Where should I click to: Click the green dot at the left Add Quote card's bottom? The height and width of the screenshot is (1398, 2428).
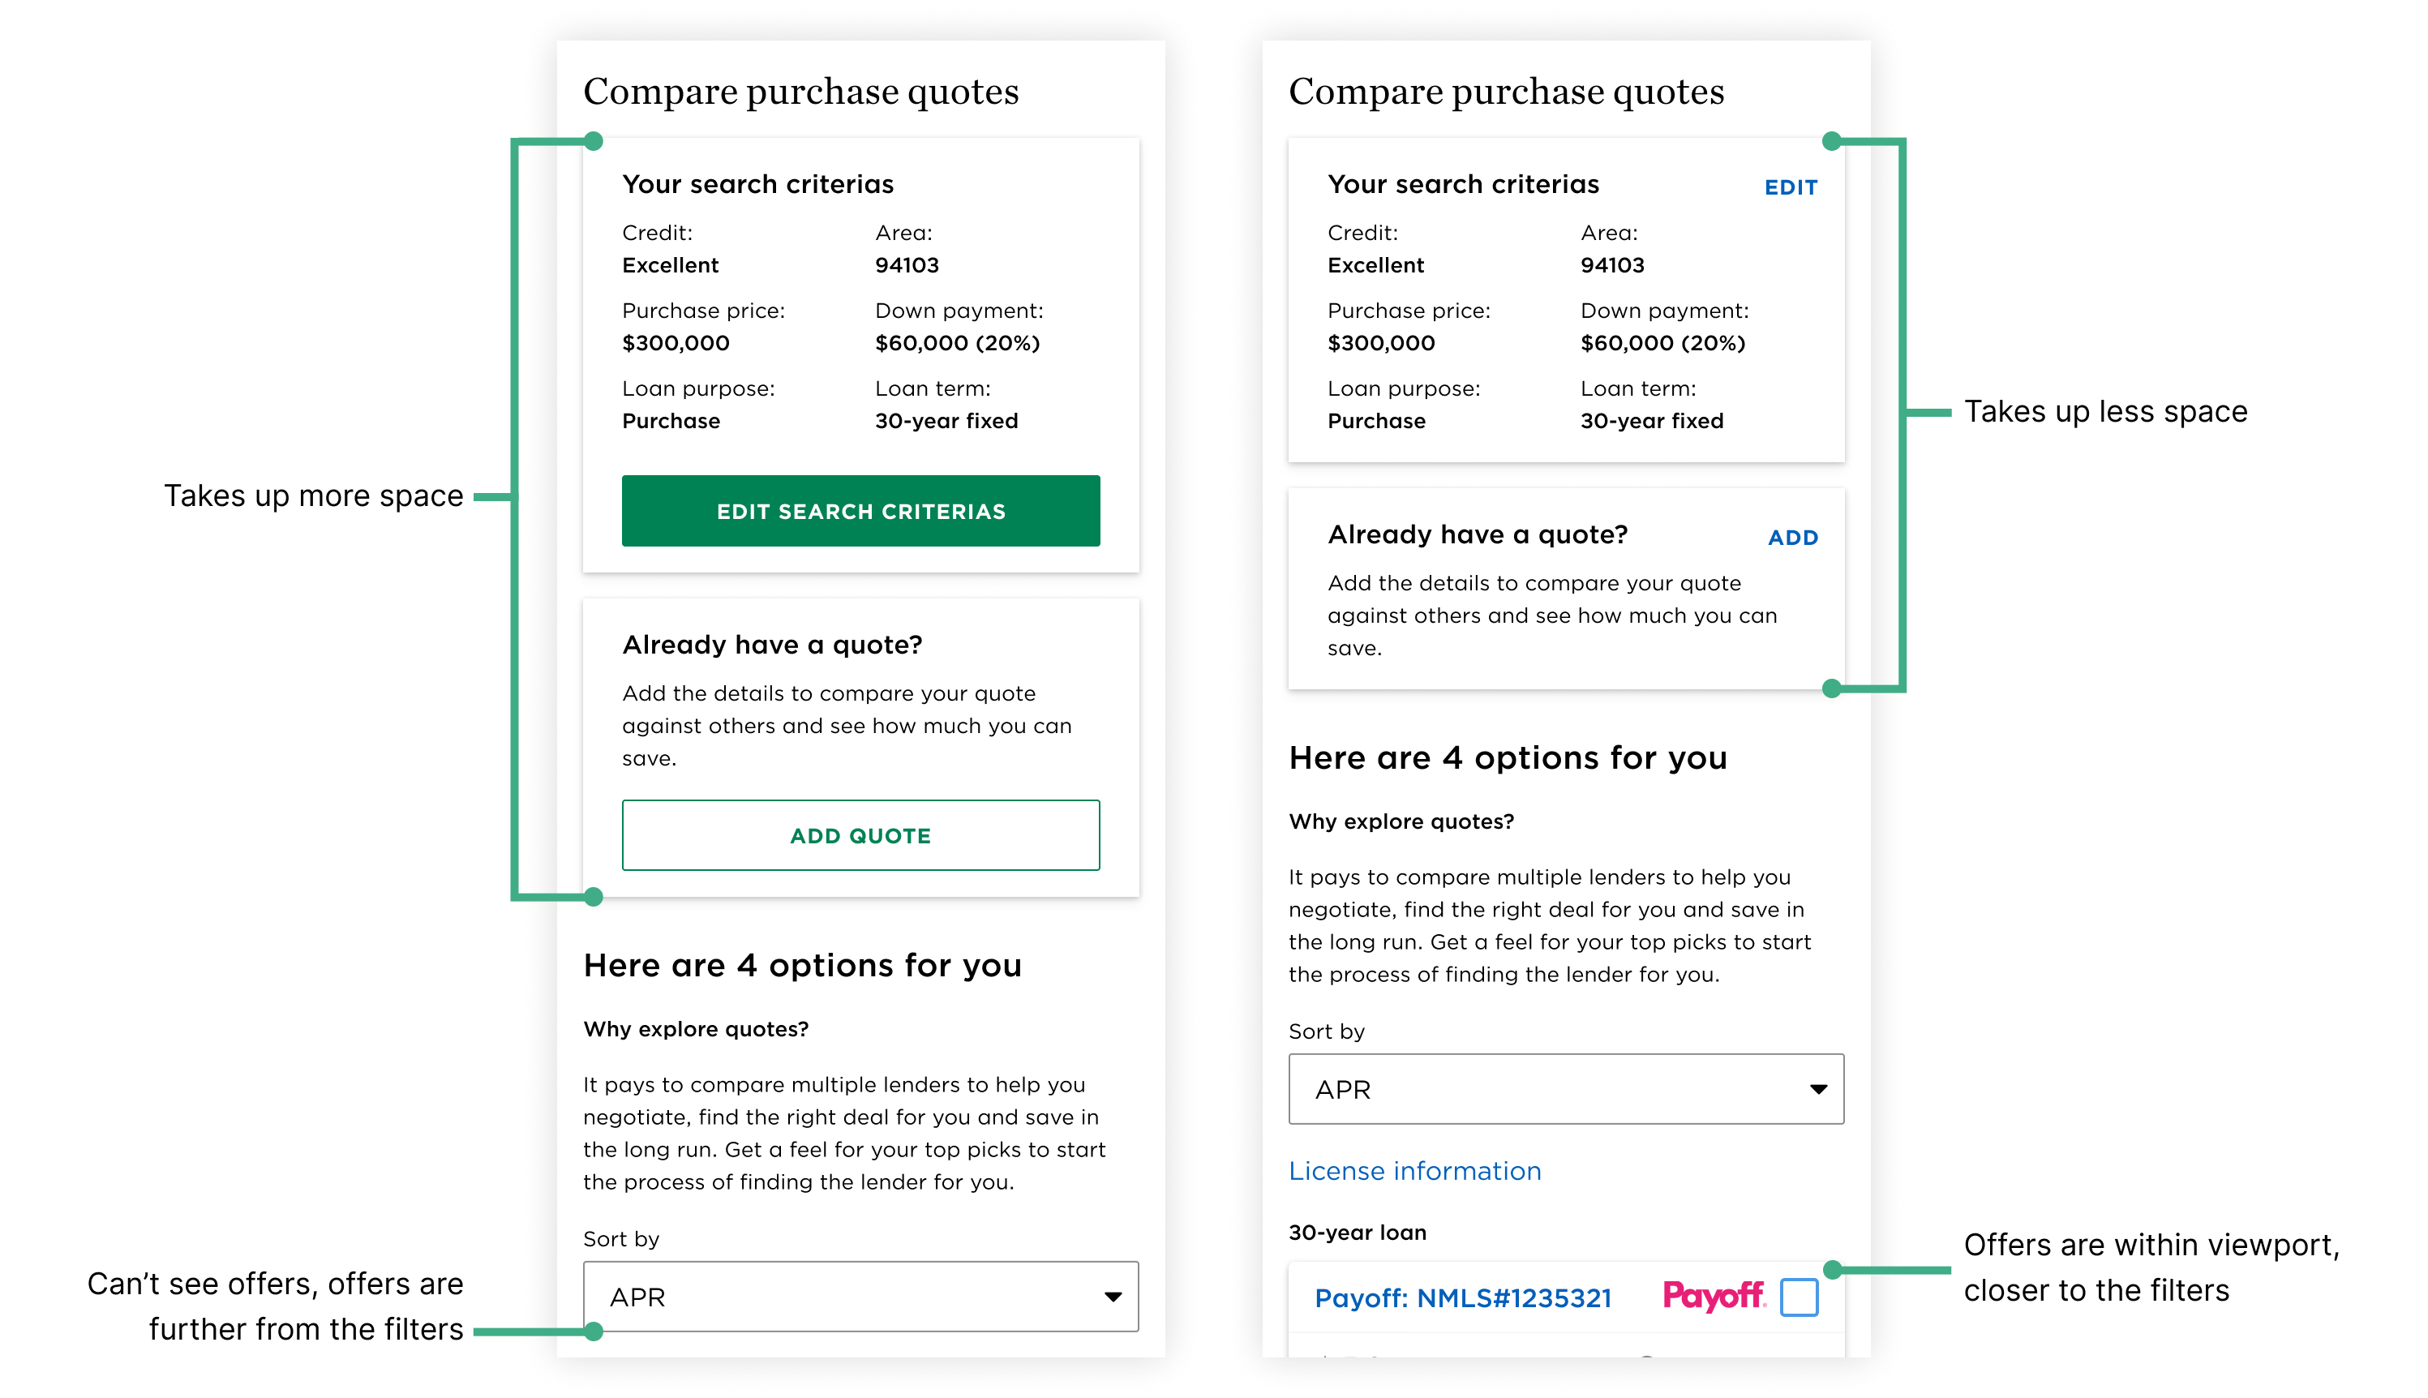(594, 897)
